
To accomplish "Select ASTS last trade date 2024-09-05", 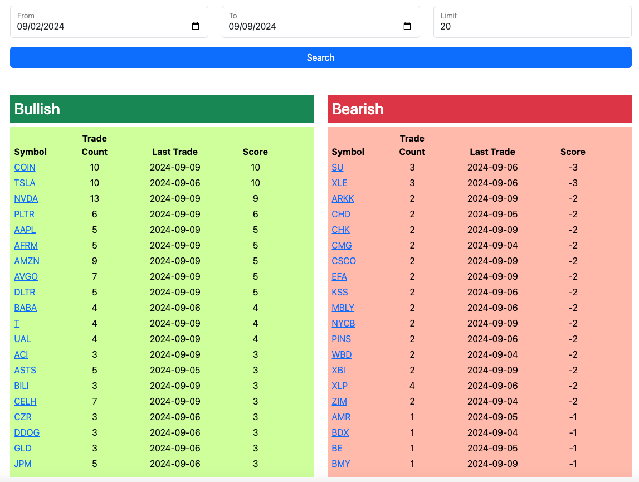I will [x=175, y=370].
